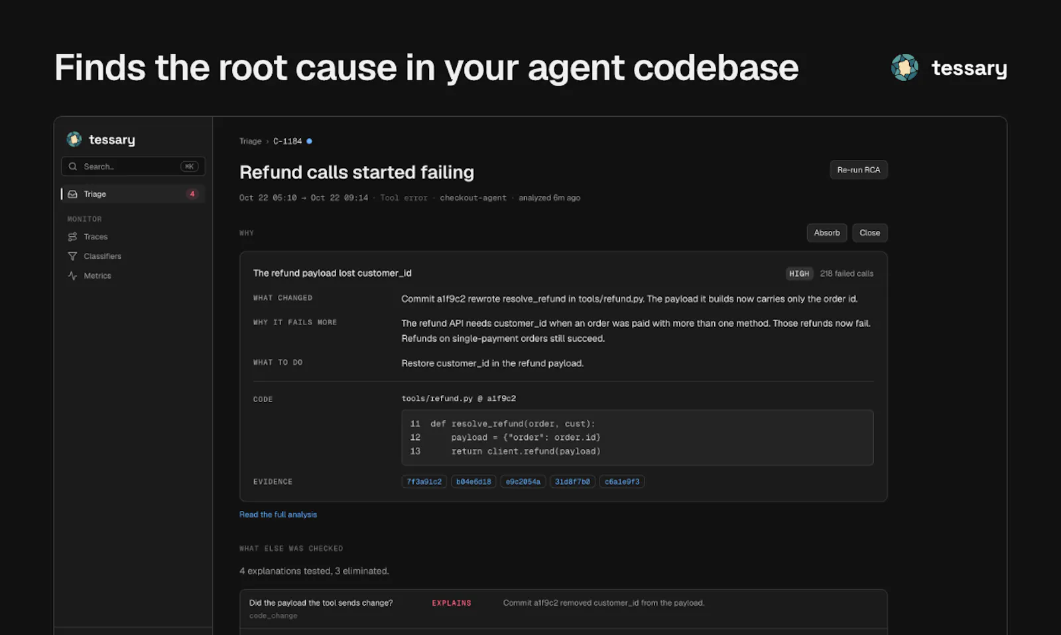
Task: Click the Triage count badge showing 4
Action: coord(192,194)
